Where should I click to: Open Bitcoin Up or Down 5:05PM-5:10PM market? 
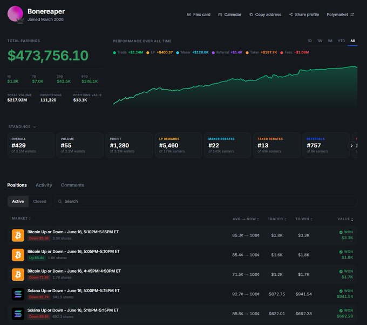pyautogui.click(x=73, y=252)
